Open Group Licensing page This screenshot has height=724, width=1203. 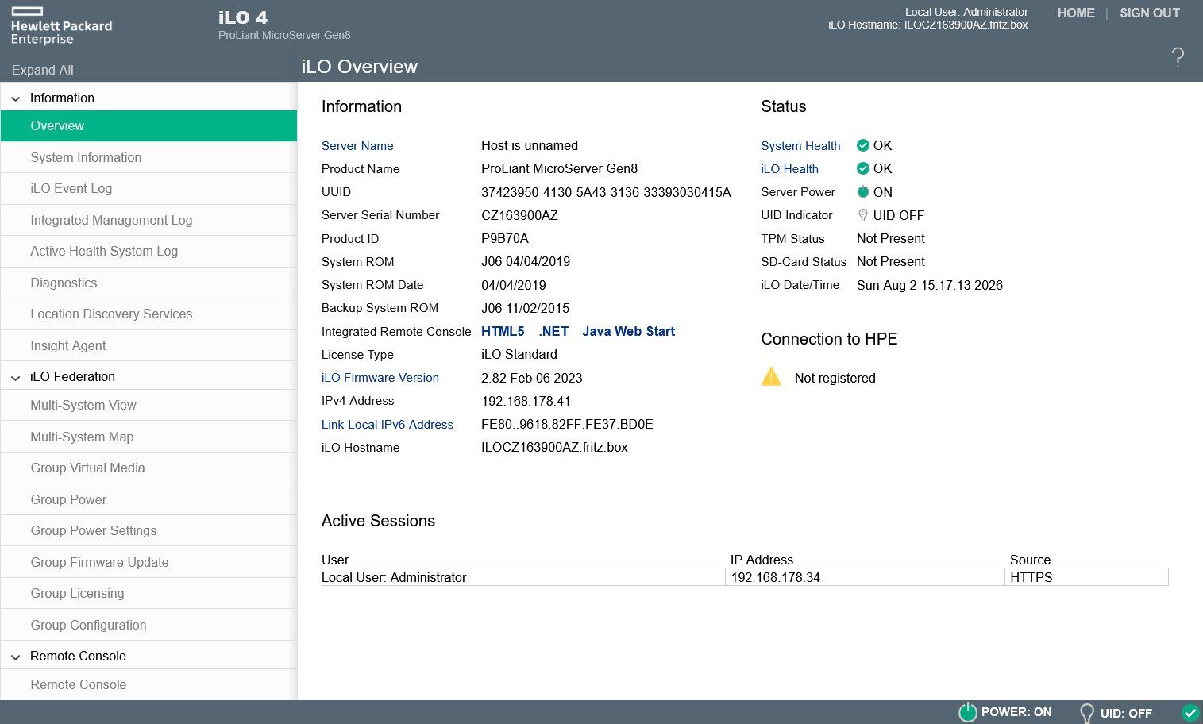pyautogui.click(x=148, y=593)
